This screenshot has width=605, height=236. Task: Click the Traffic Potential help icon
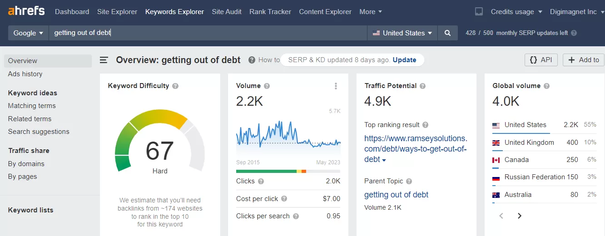(x=422, y=86)
